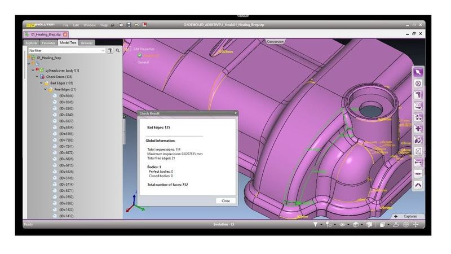This screenshot has height=254, width=451.
Task: Select free edge ID=7241 entry
Action: 66,147
